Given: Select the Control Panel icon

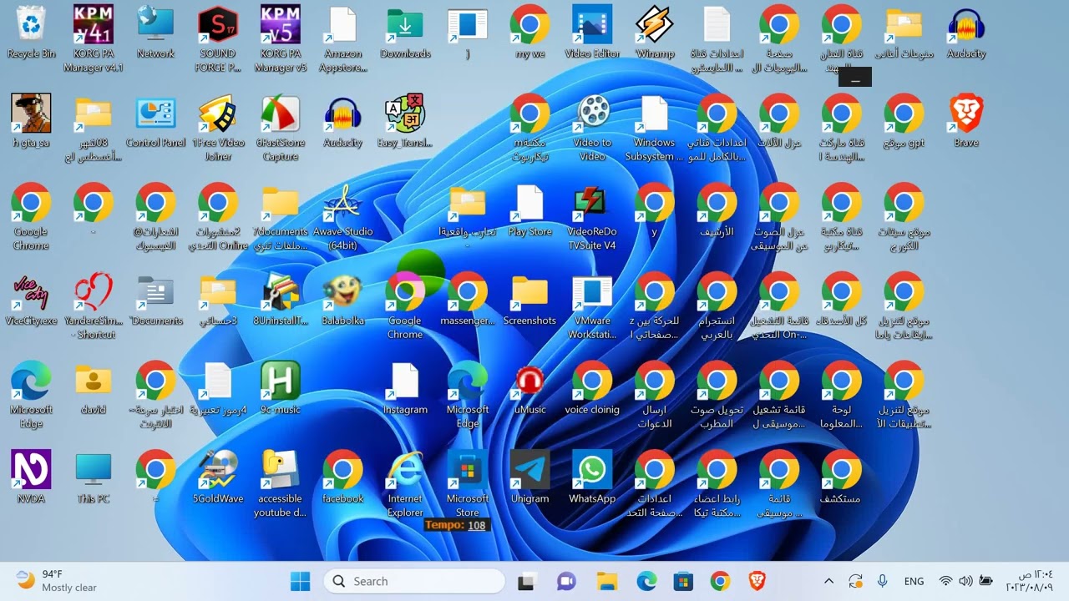Looking at the screenshot, I should pos(155,123).
